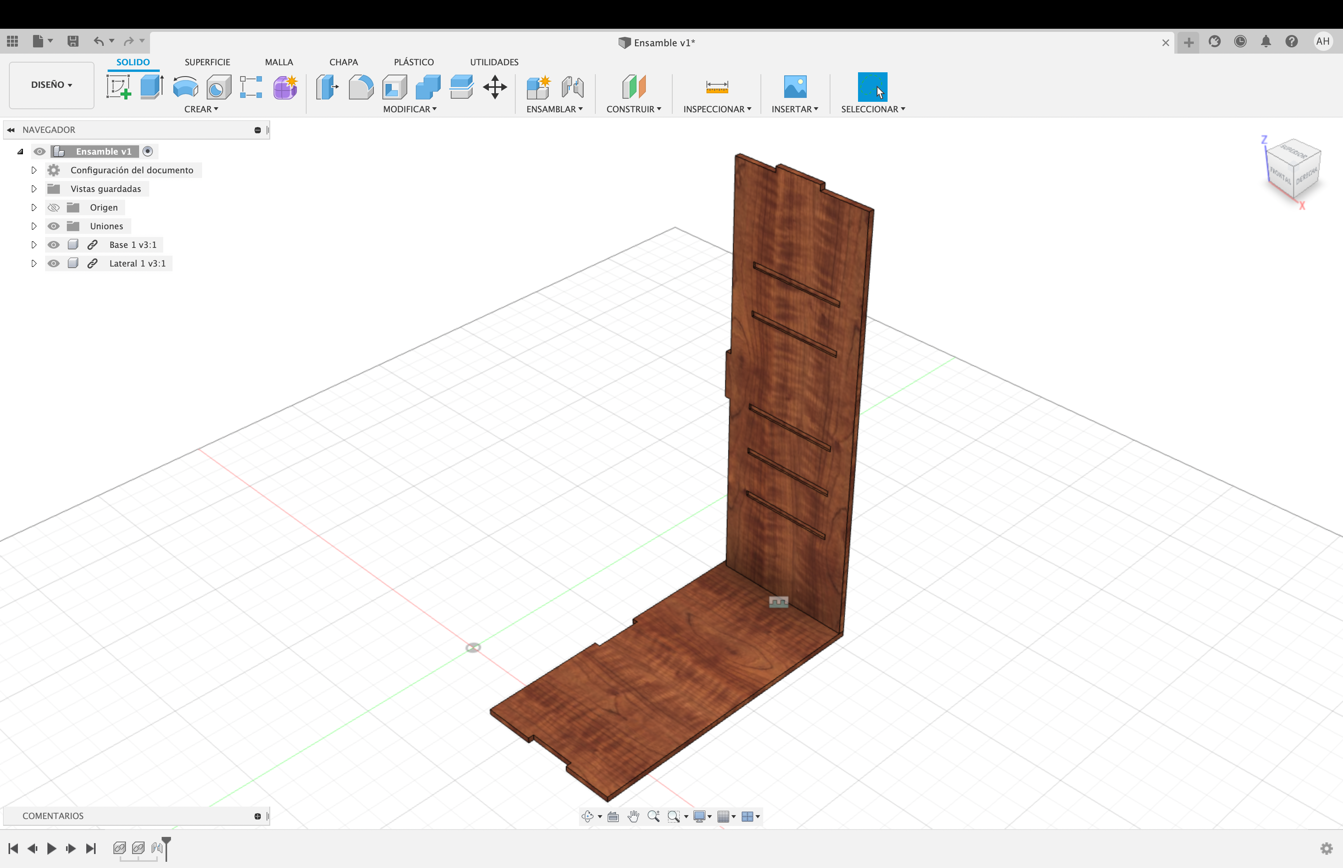Open the INSPECCIONAR dropdown menu
The height and width of the screenshot is (868, 1343).
[717, 109]
